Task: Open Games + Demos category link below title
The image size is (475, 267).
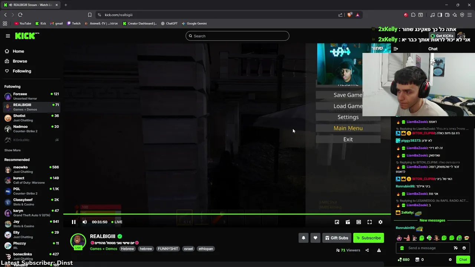Action: pyautogui.click(x=104, y=249)
